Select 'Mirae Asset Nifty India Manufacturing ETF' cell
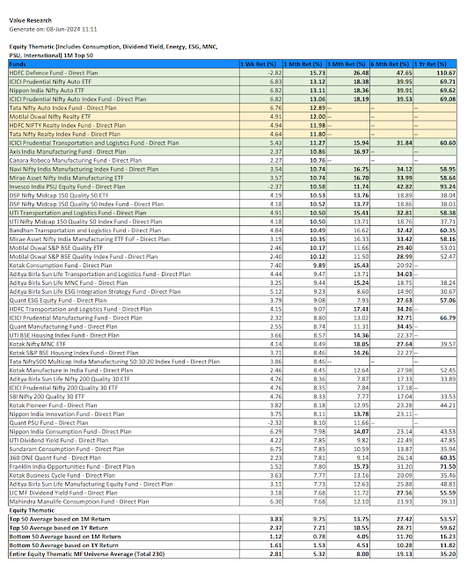This screenshot has height=563, width=467. pyautogui.click(x=124, y=178)
